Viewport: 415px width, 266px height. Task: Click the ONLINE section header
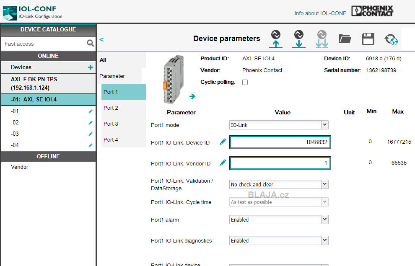(x=48, y=56)
